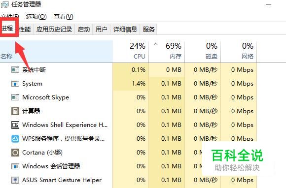This screenshot has height=188, width=286.
Task: Click the sort arrow above 内存 column
Action: [156, 44]
